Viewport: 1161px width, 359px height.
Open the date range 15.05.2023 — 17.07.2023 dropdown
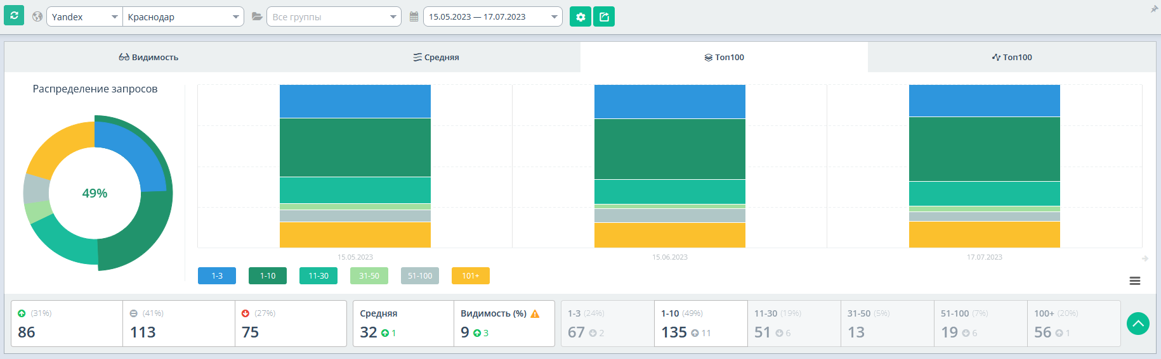point(493,16)
